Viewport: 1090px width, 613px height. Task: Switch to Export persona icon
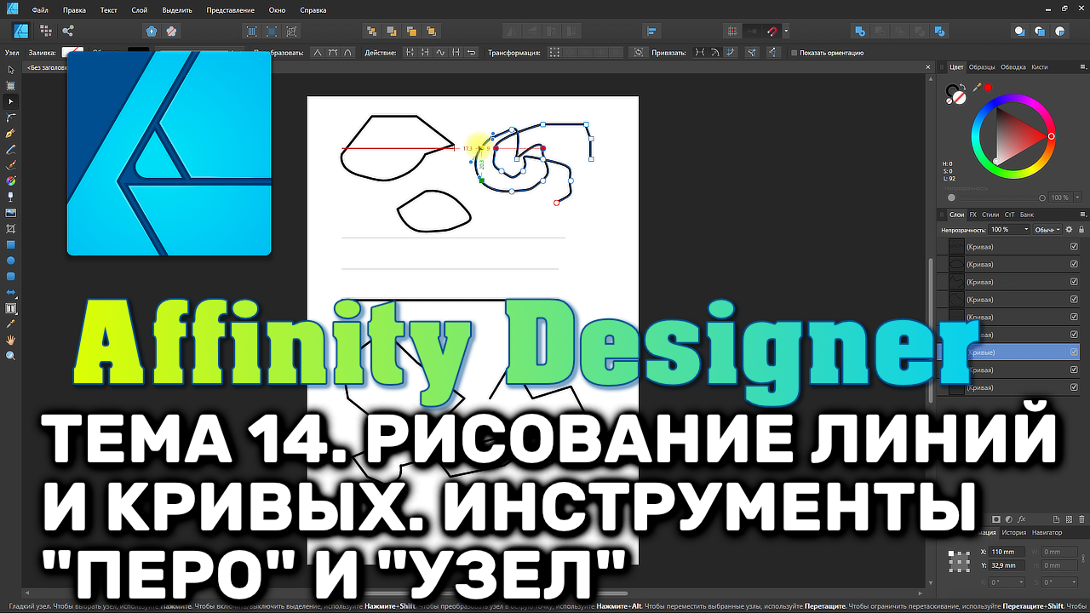tap(68, 32)
